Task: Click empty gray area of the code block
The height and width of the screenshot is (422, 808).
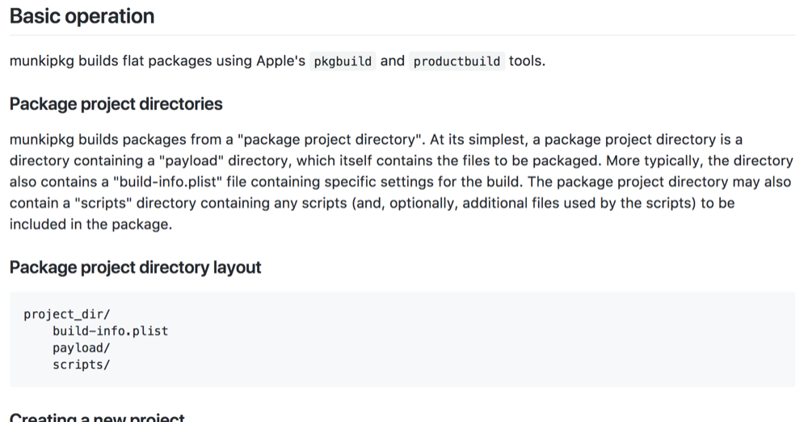Action: [485, 340]
